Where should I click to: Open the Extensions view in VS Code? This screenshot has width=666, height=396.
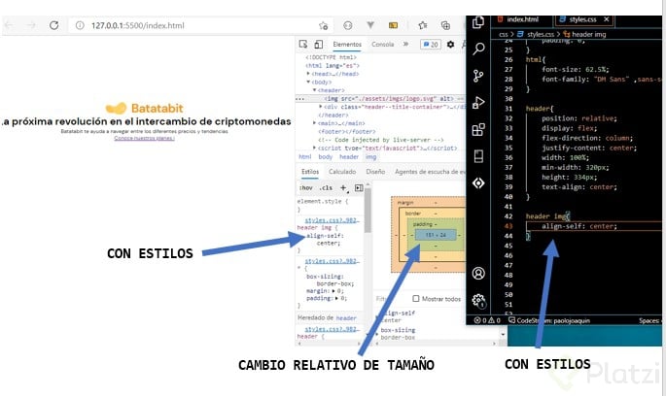point(478,129)
